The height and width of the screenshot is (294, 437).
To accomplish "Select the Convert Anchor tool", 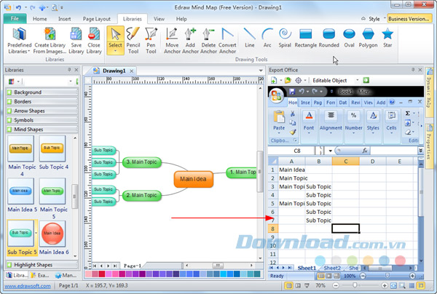I will [x=227, y=40].
